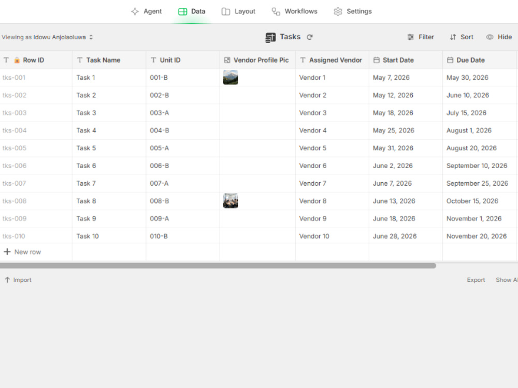Open the Settings tab
This screenshot has width=518, height=388.
[x=352, y=11]
